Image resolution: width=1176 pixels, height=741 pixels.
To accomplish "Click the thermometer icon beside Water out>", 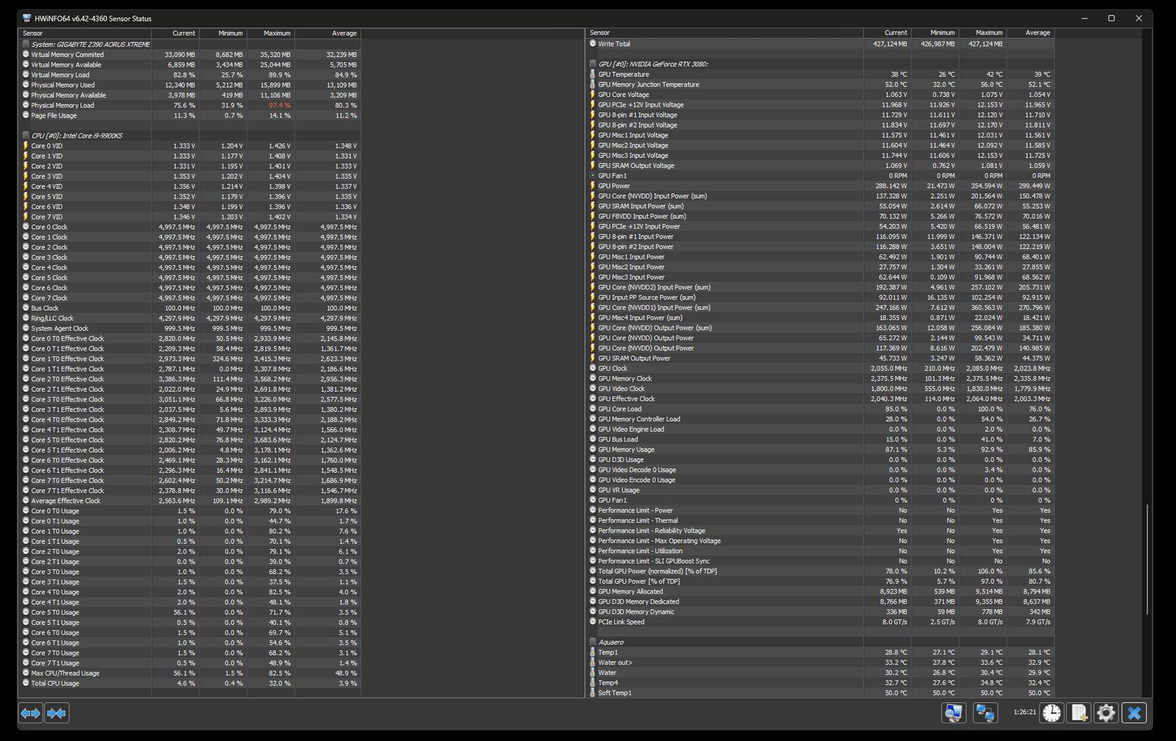I will pos(593,662).
